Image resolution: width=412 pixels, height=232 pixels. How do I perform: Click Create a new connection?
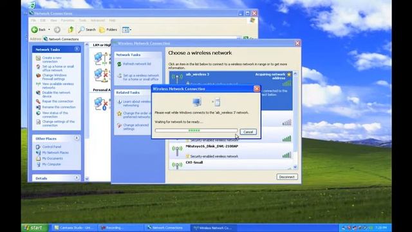[51, 59]
